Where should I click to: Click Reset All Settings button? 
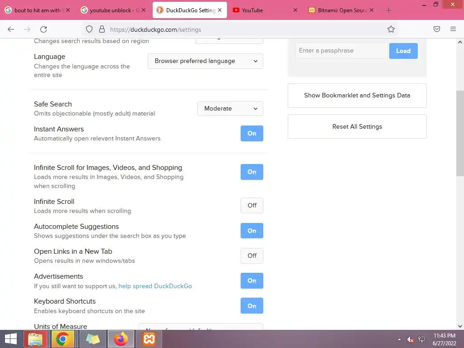point(357,127)
